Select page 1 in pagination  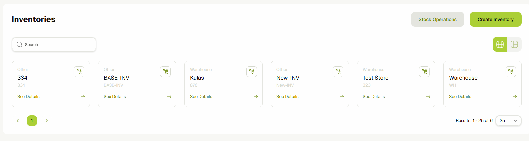click(32, 121)
